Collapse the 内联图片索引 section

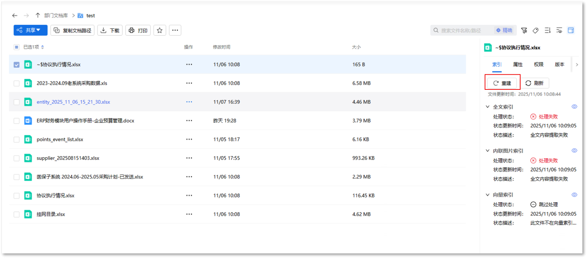[488, 151]
